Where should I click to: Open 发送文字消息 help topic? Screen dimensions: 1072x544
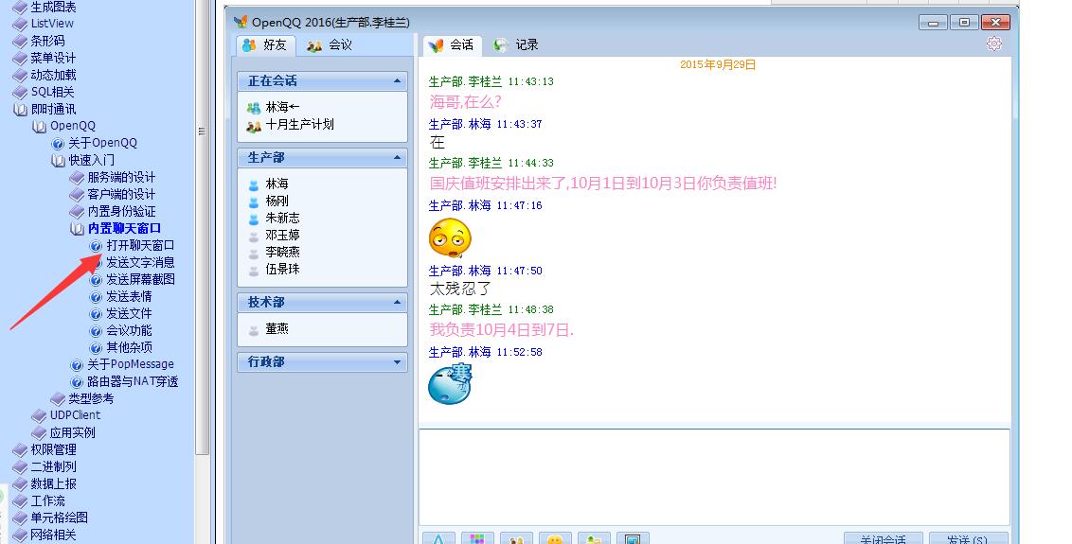[x=140, y=262]
